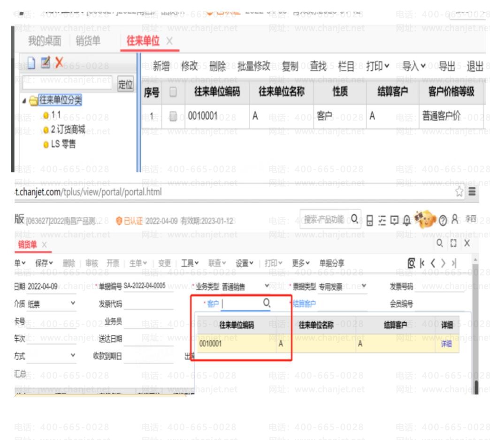Open the help question mark icon
Screen dimensions: 490x440
443,221
